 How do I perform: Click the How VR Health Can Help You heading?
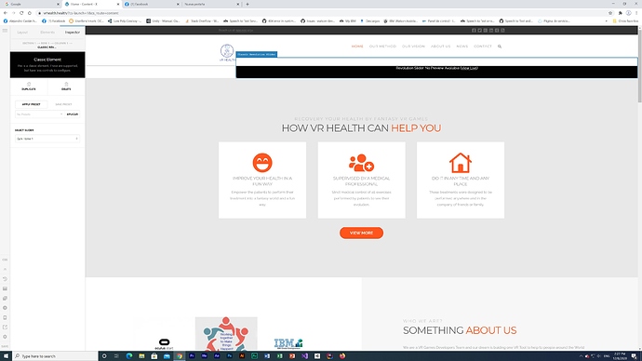click(361, 128)
